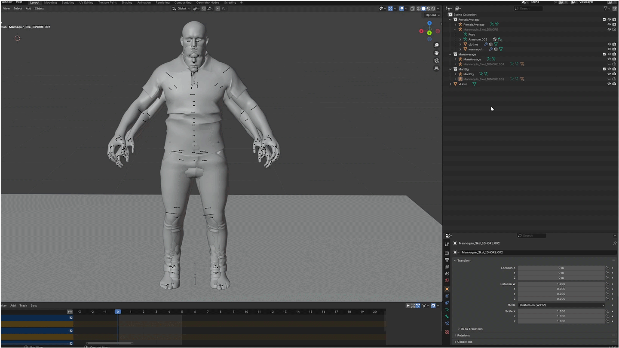This screenshot has width=619, height=348.
Task: Collapse the MaleAverage collection in outliner
Action: [x=450, y=55]
